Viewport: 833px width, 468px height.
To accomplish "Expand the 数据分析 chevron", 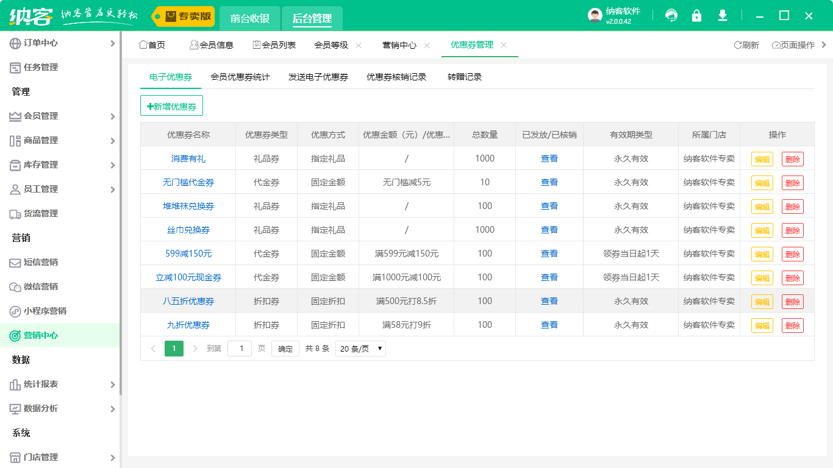I will click(113, 408).
